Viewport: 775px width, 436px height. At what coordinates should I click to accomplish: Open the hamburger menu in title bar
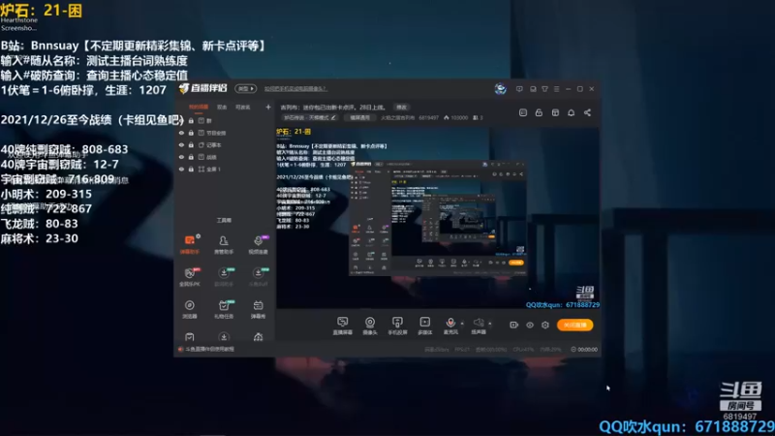pos(556,89)
